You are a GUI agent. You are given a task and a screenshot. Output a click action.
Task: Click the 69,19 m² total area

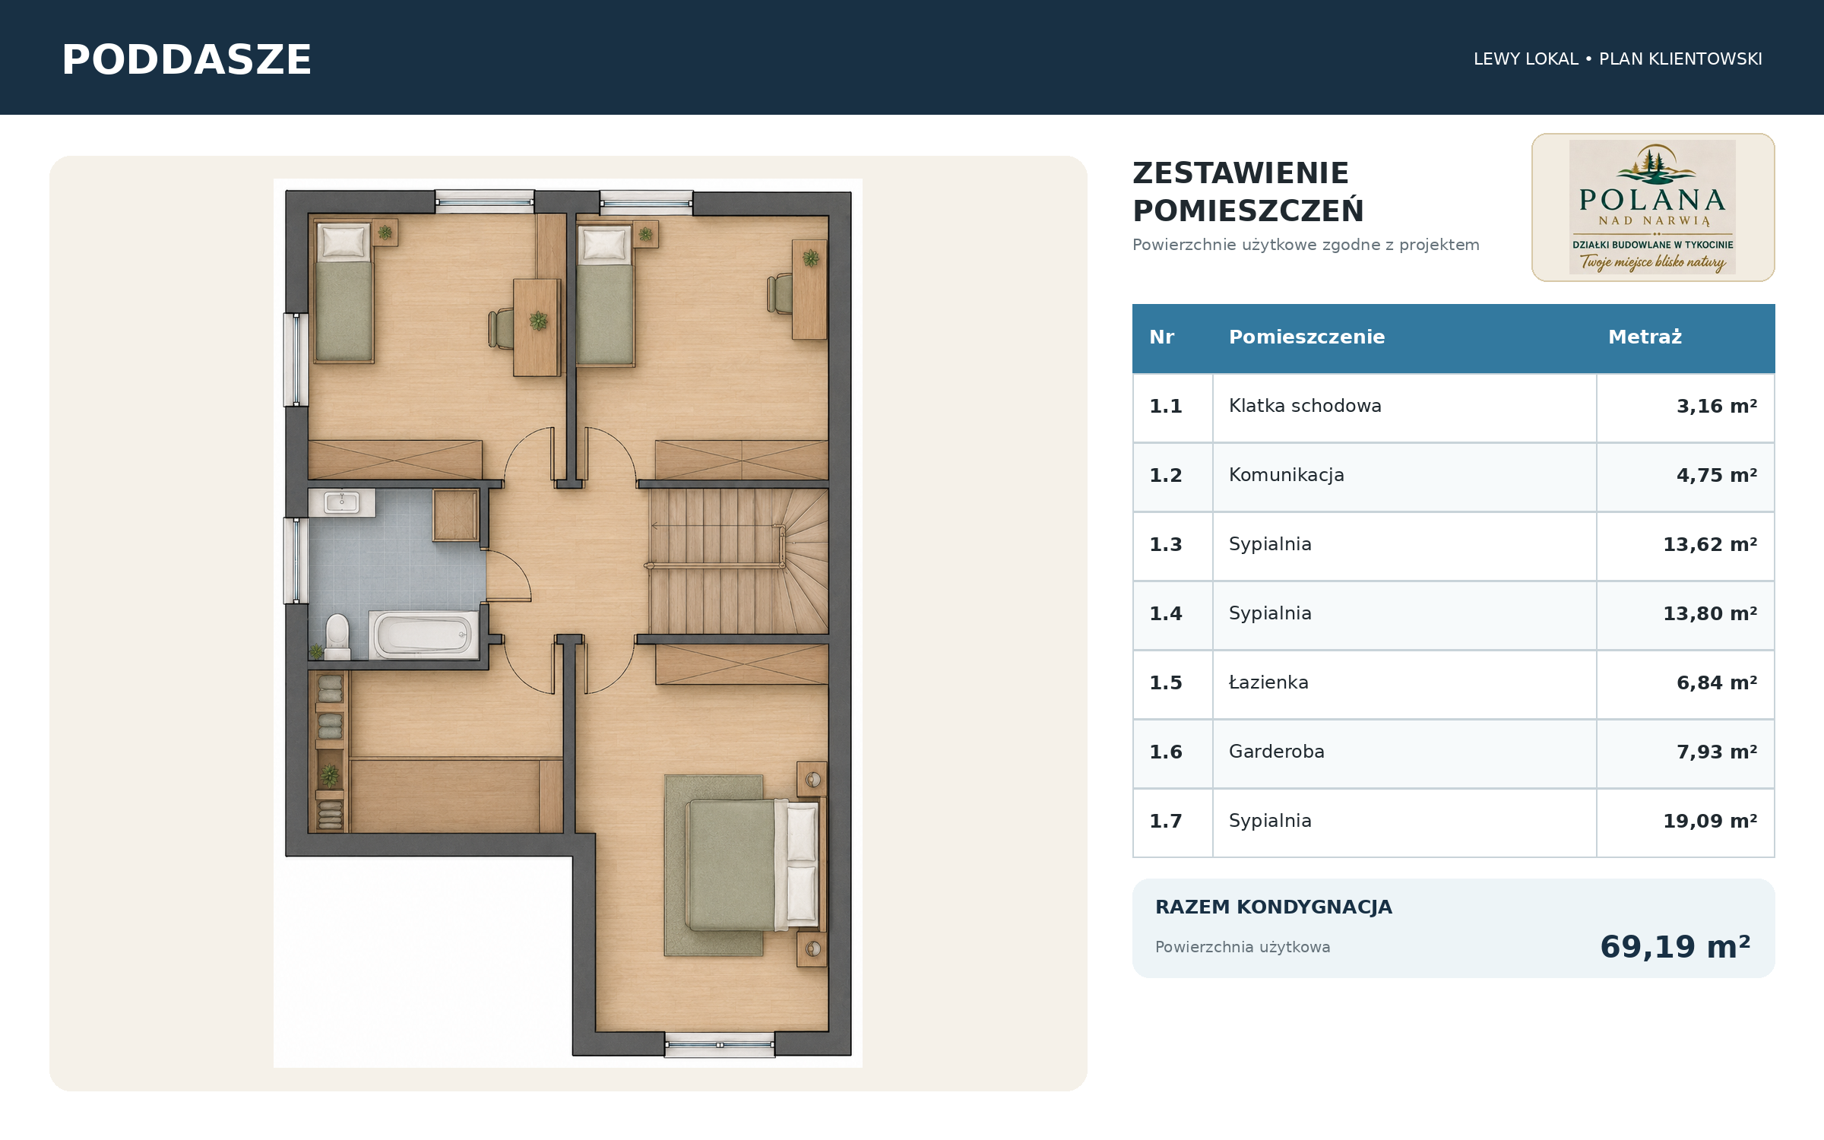click(1675, 946)
